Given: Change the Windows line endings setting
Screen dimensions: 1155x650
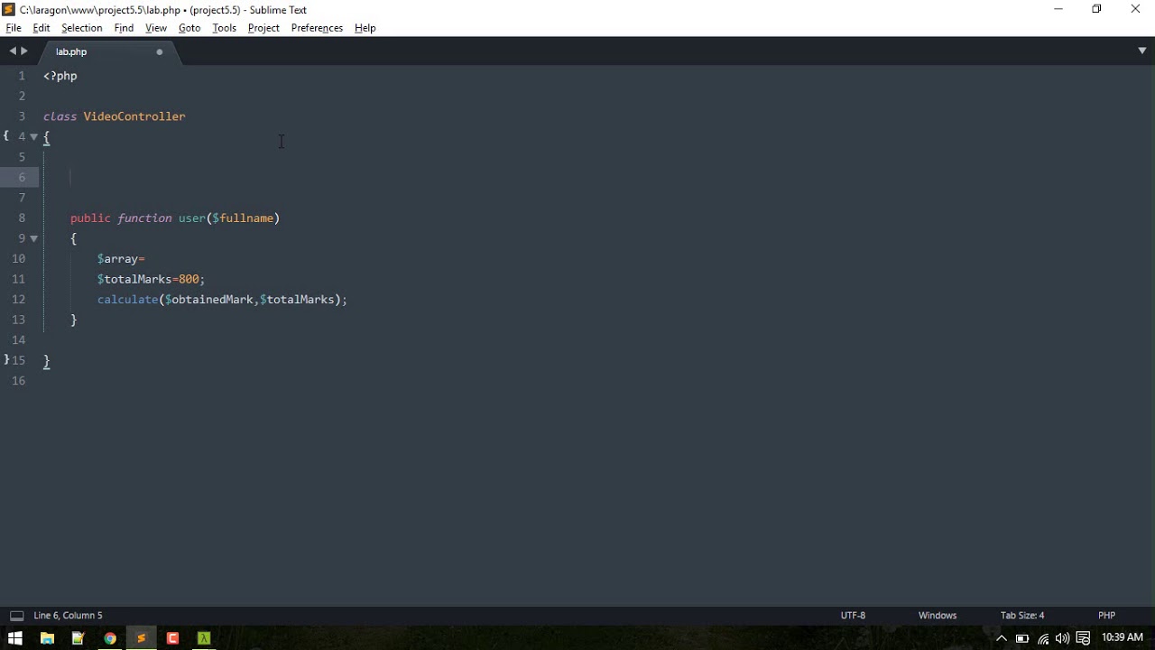Looking at the screenshot, I should [x=938, y=616].
